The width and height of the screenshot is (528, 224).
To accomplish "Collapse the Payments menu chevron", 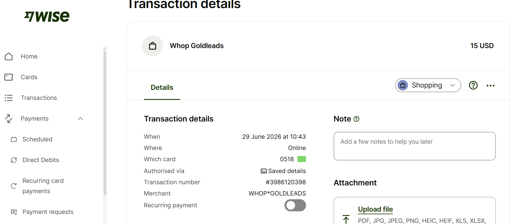I will coord(80,119).
